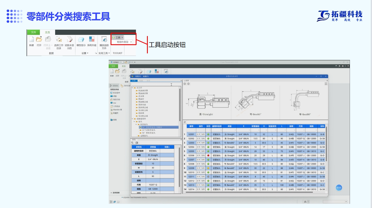Open 通用件名称 column filter dropdown
The image size is (372, 208).
[x=221, y=130]
